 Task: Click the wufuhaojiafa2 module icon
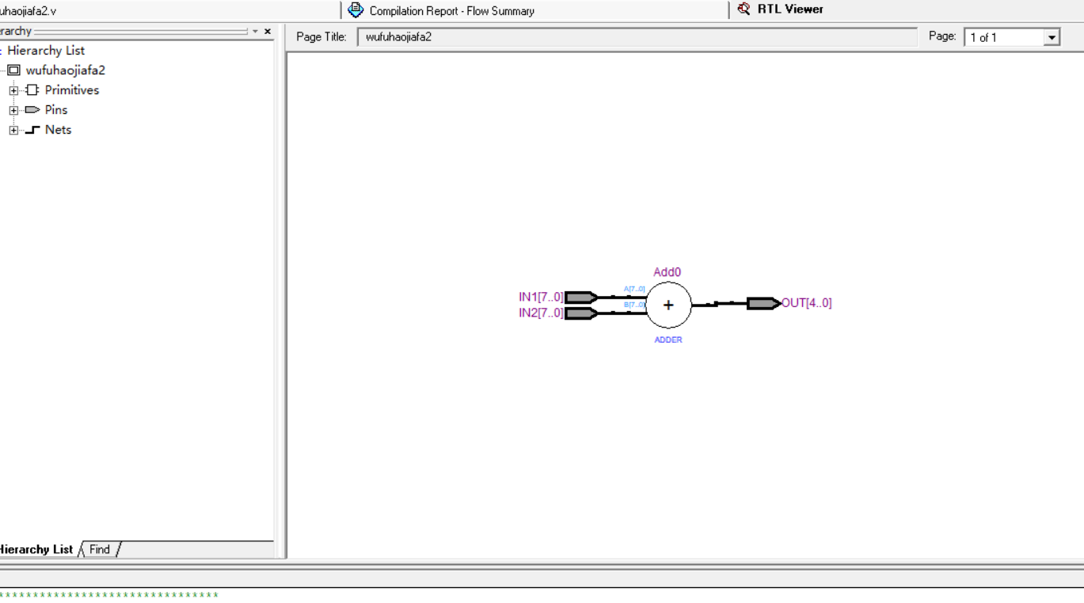point(13,70)
